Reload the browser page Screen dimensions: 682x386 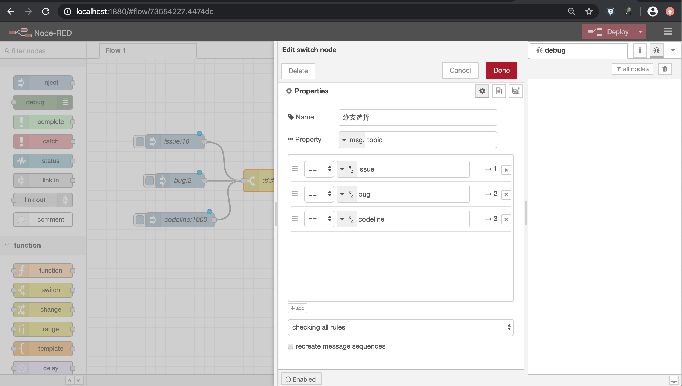tap(46, 11)
